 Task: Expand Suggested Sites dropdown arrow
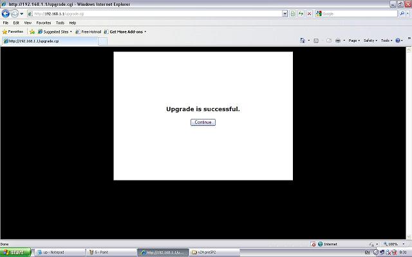pyautogui.click(x=71, y=31)
